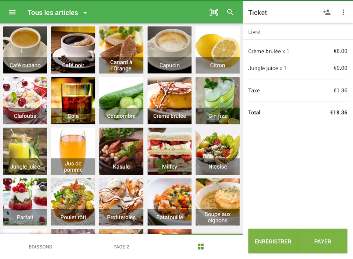The height and width of the screenshot is (259, 353).
Task: Add Profiteroles to the ticket
Action: click(121, 202)
